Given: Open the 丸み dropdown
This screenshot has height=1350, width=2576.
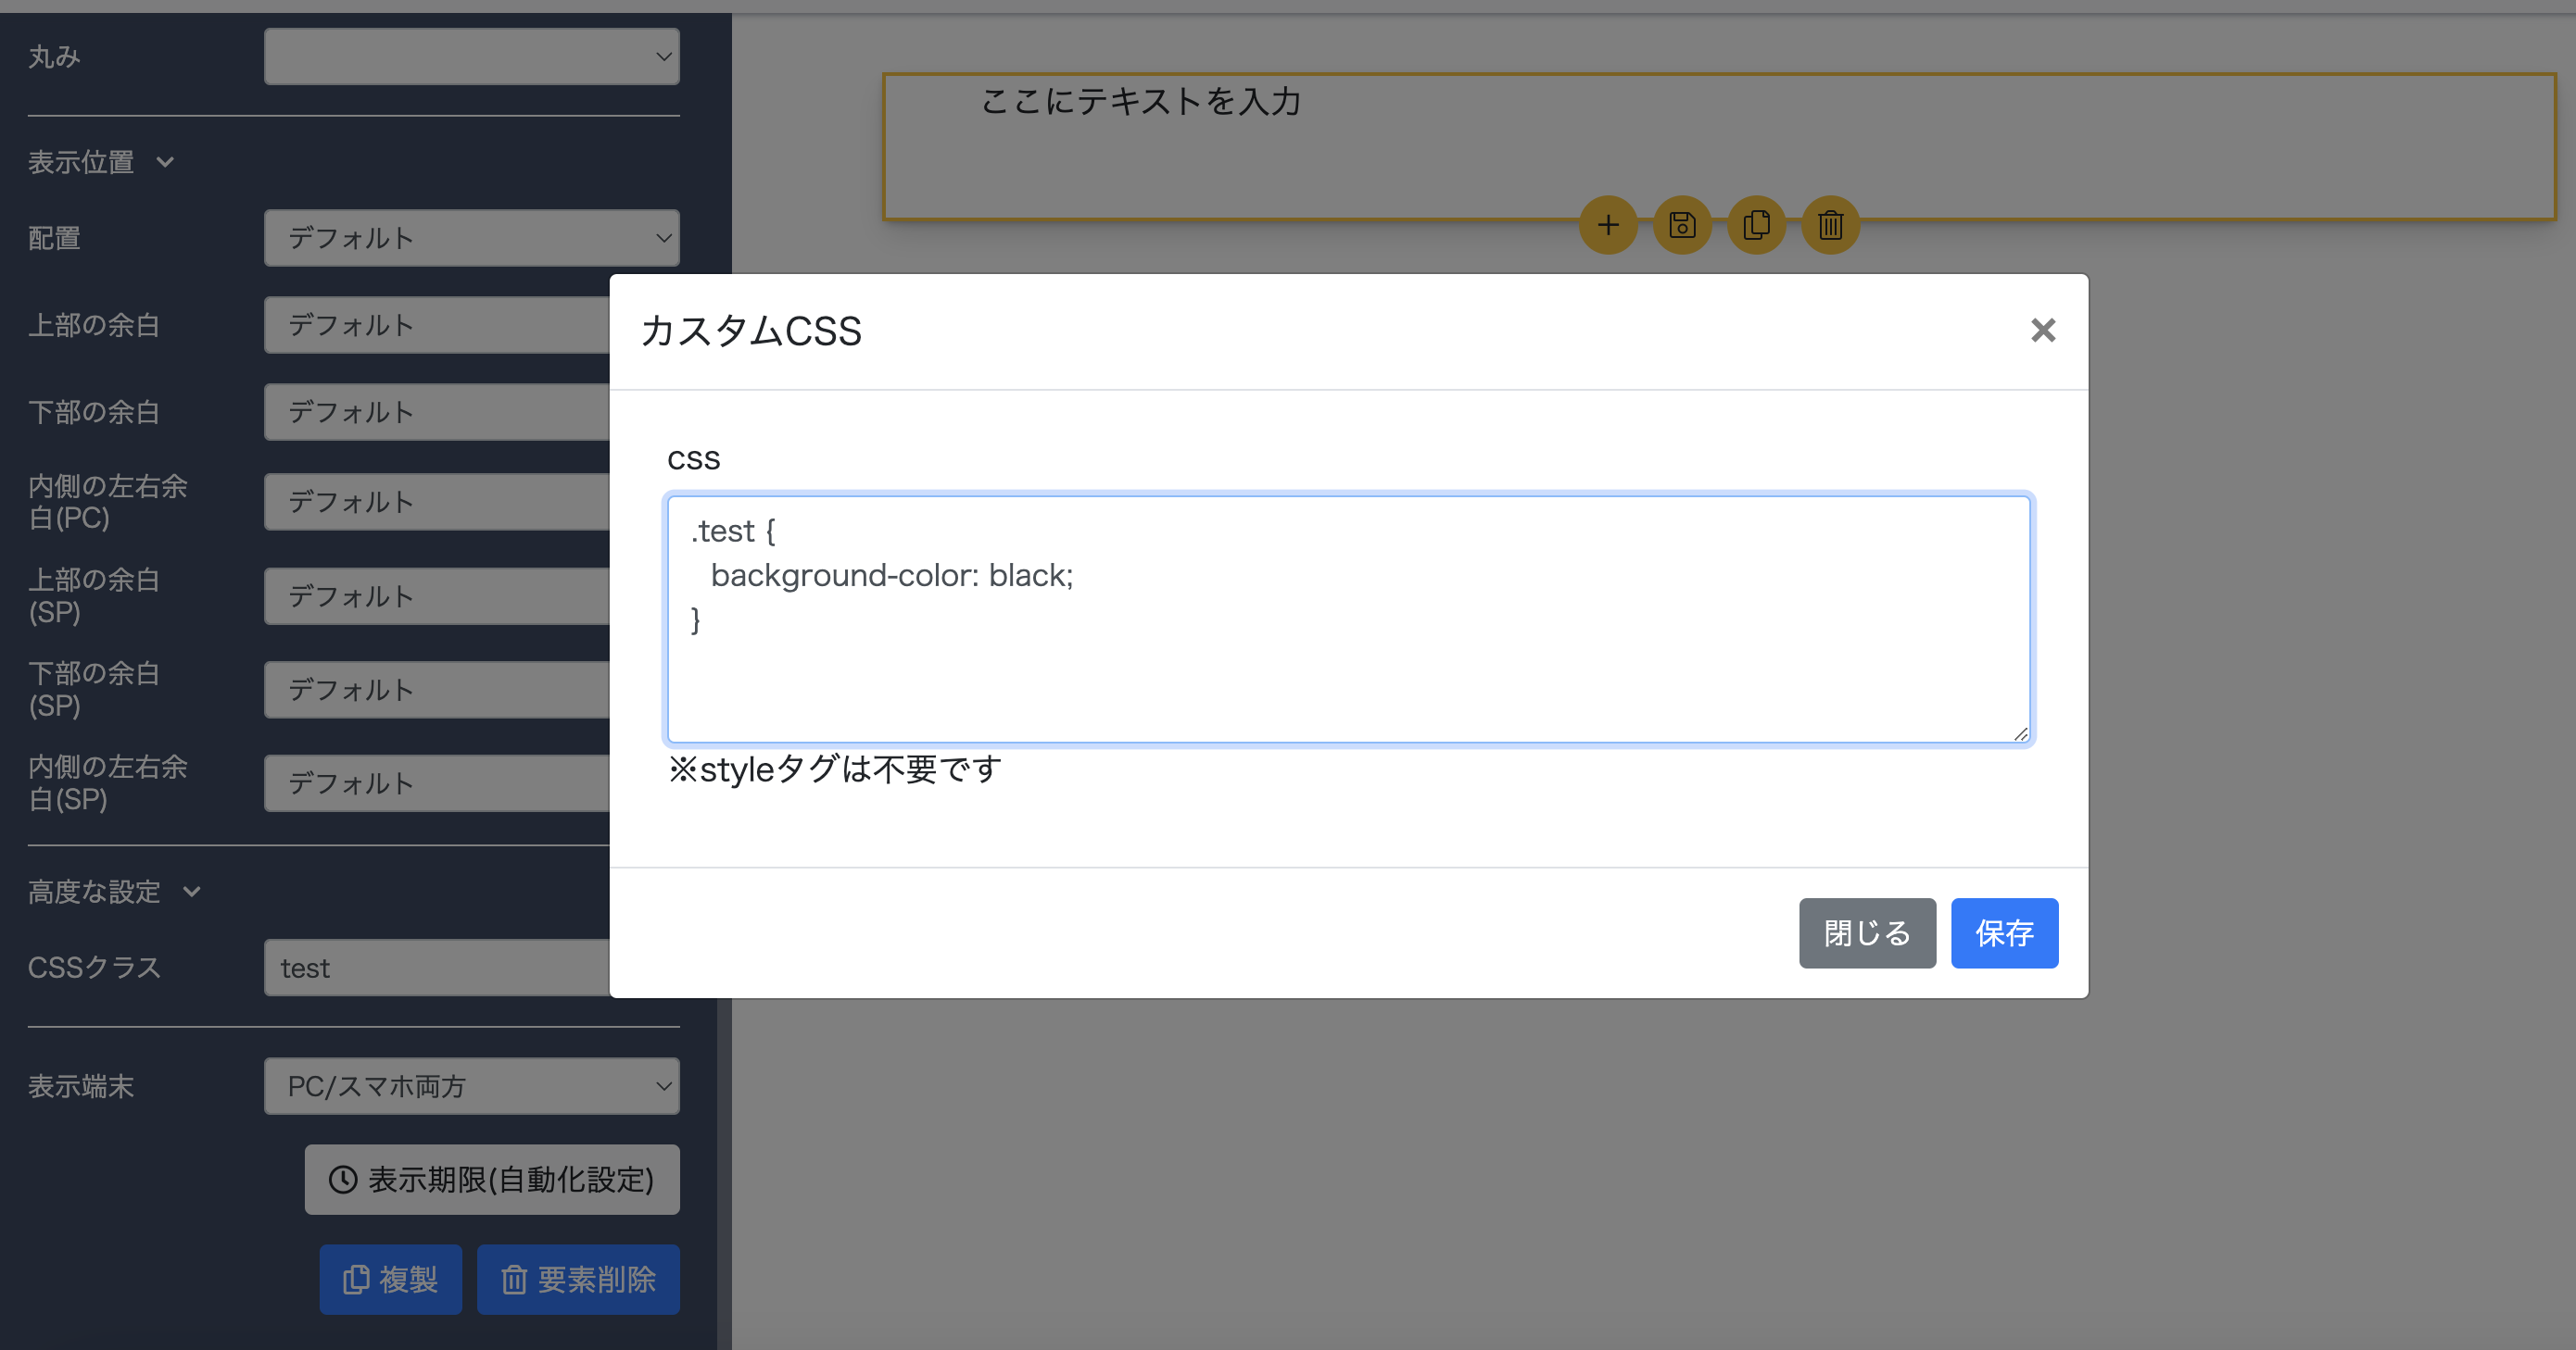Looking at the screenshot, I should point(471,57).
